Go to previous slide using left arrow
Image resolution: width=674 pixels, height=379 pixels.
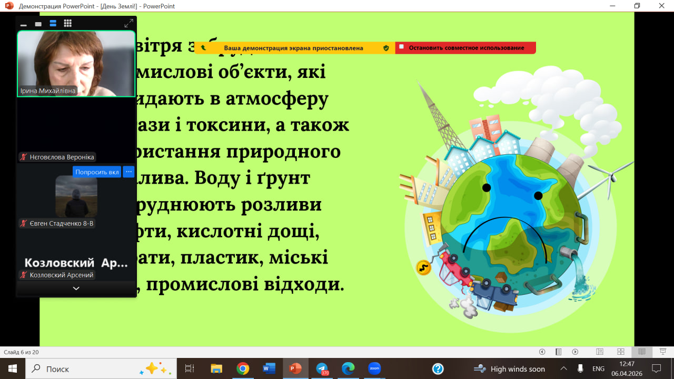(x=542, y=352)
